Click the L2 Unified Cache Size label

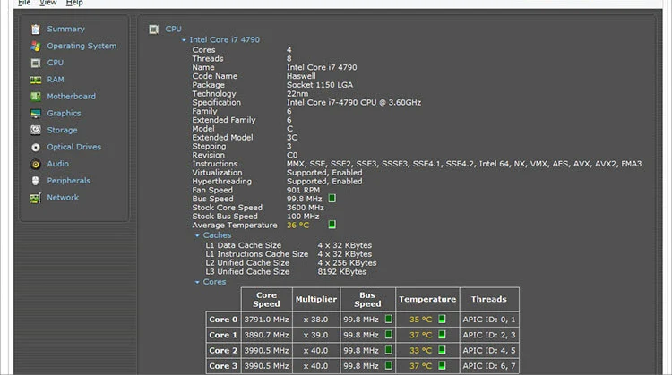[x=247, y=263]
